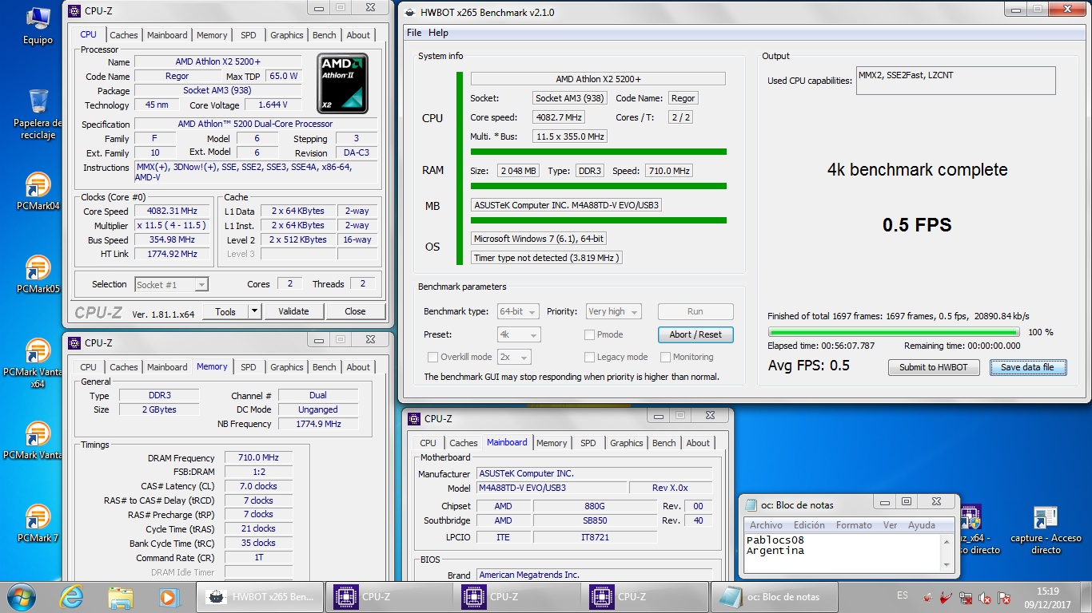Click DRAM Frequency value 710.0 MHz

coord(257,457)
